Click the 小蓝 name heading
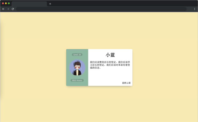The width and height of the screenshot is (198, 122). [x=110, y=55]
